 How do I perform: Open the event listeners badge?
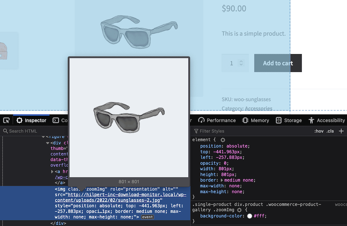click(x=147, y=217)
